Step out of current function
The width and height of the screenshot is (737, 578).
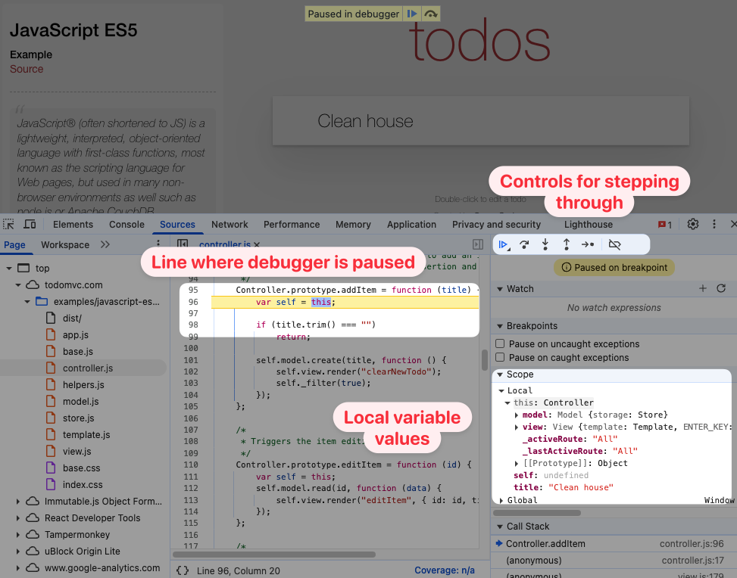click(566, 244)
